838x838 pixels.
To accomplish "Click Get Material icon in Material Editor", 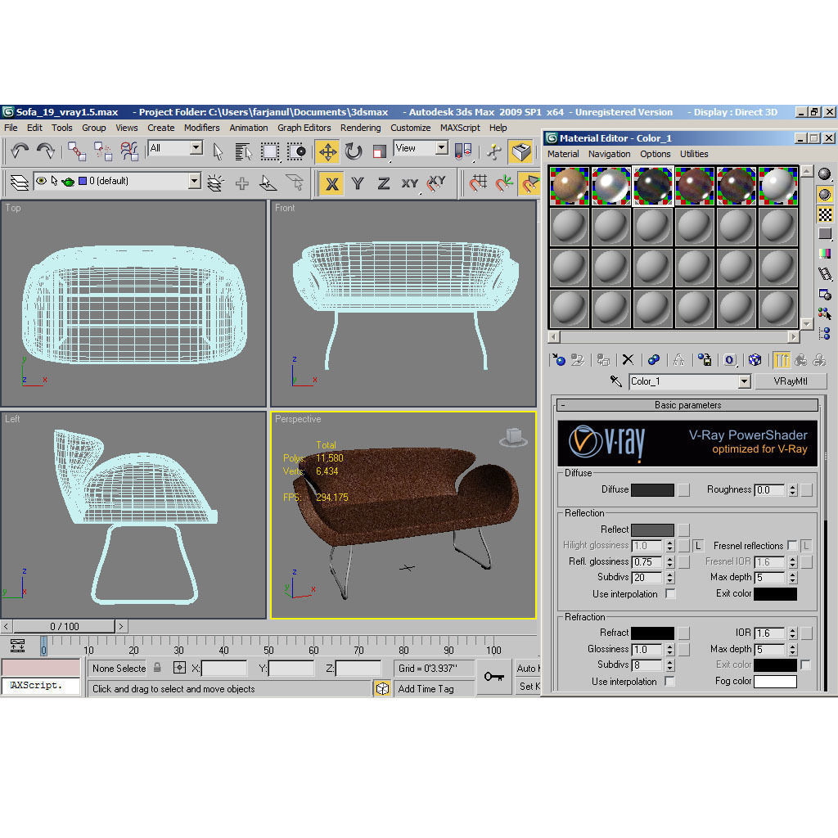I will (558, 360).
